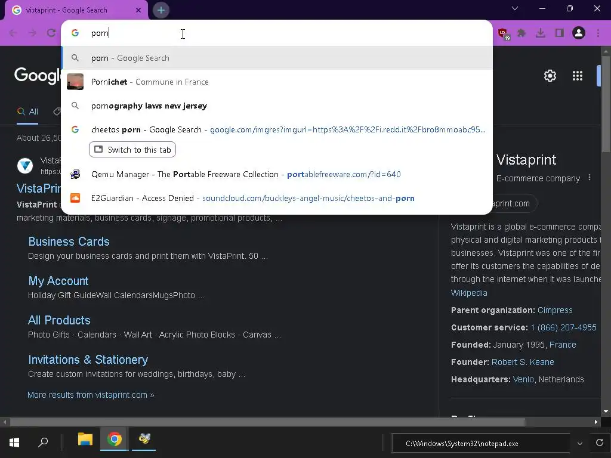Click More results from vistaprint.com
This screenshot has height=458, width=611.
coord(91,395)
